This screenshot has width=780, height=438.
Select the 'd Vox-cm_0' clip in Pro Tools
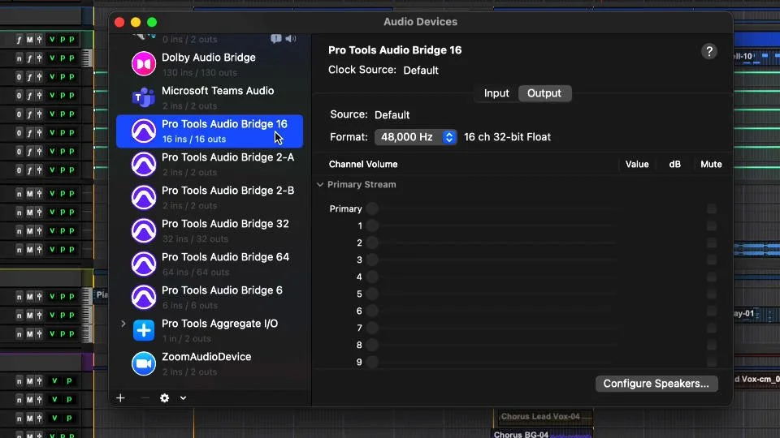[x=756, y=379]
